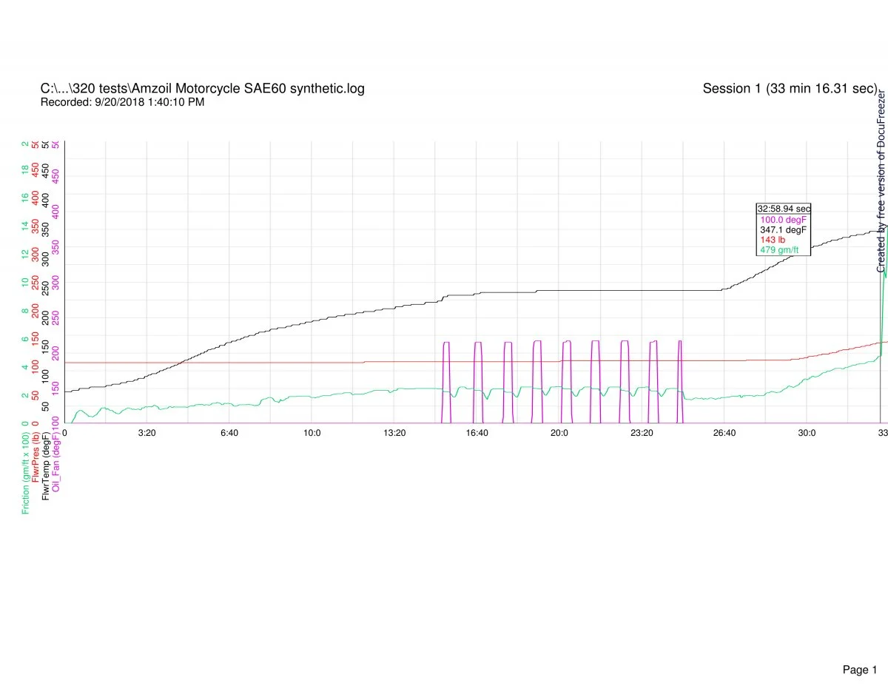
Task: Click the log file path title
Action: [x=202, y=89]
